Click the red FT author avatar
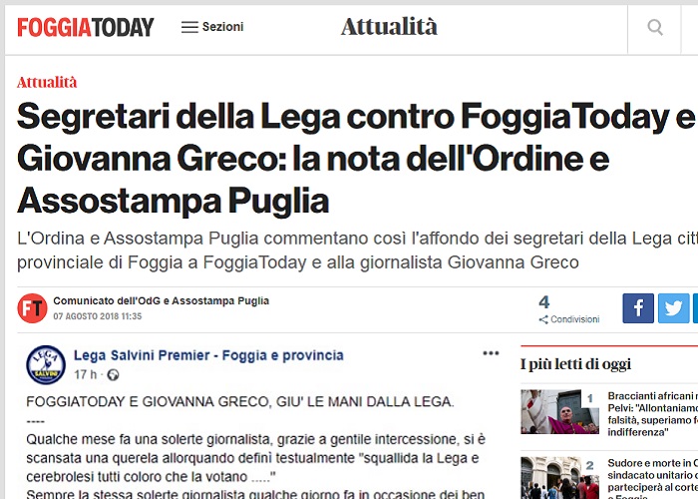 [x=32, y=308]
